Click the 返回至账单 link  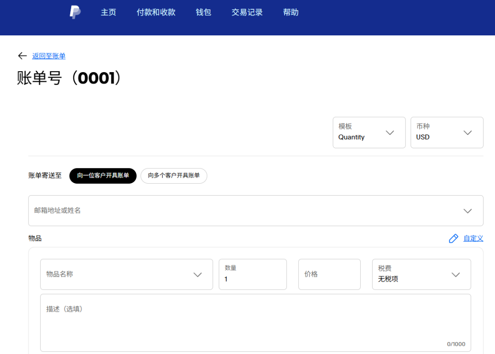pos(48,56)
